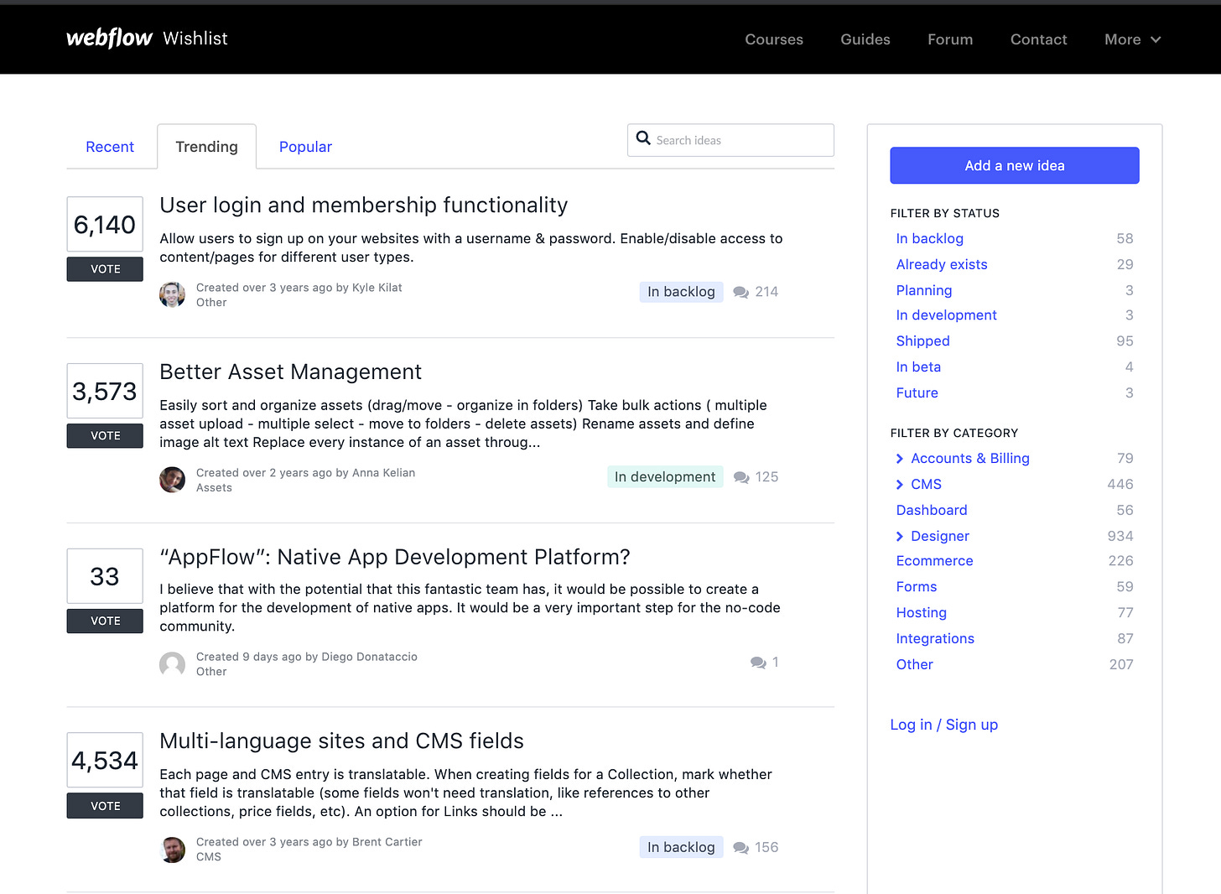Open the Log in / Sign up link
The image size is (1221, 894).
[x=943, y=725]
